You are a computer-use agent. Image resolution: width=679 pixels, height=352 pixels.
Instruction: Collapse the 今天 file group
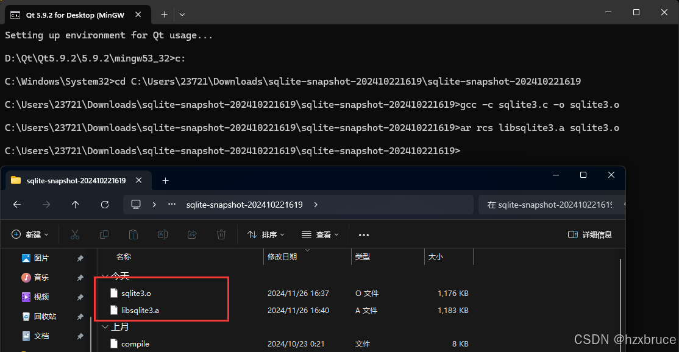pos(105,275)
